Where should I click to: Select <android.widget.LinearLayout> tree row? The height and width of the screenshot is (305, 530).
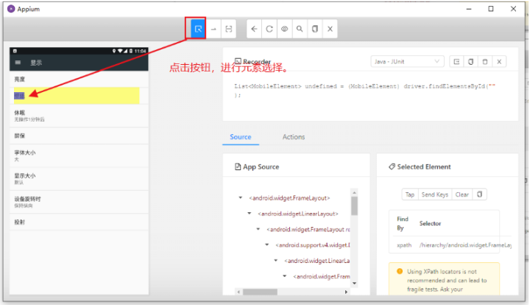tap(298, 214)
